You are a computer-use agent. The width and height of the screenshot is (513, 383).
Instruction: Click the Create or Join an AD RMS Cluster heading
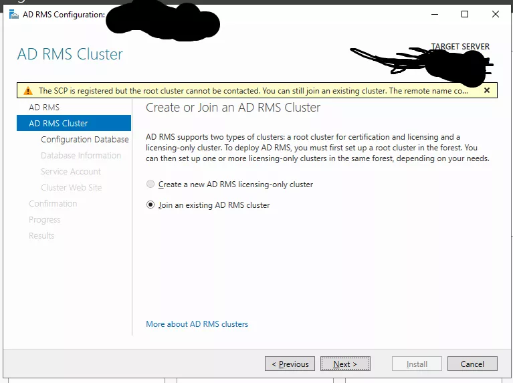click(233, 107)
